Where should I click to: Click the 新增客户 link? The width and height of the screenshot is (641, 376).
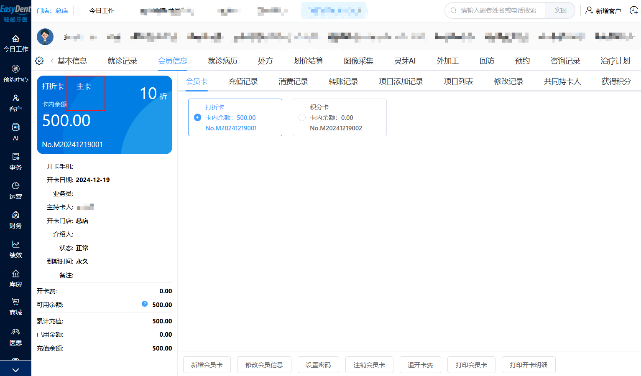point(608,11)
